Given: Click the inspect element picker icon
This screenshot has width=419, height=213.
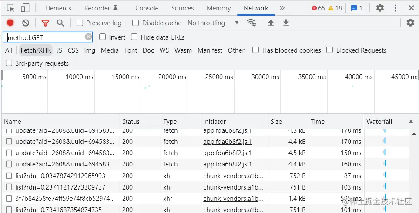Looking at the screenshot, I should point(11,8).
